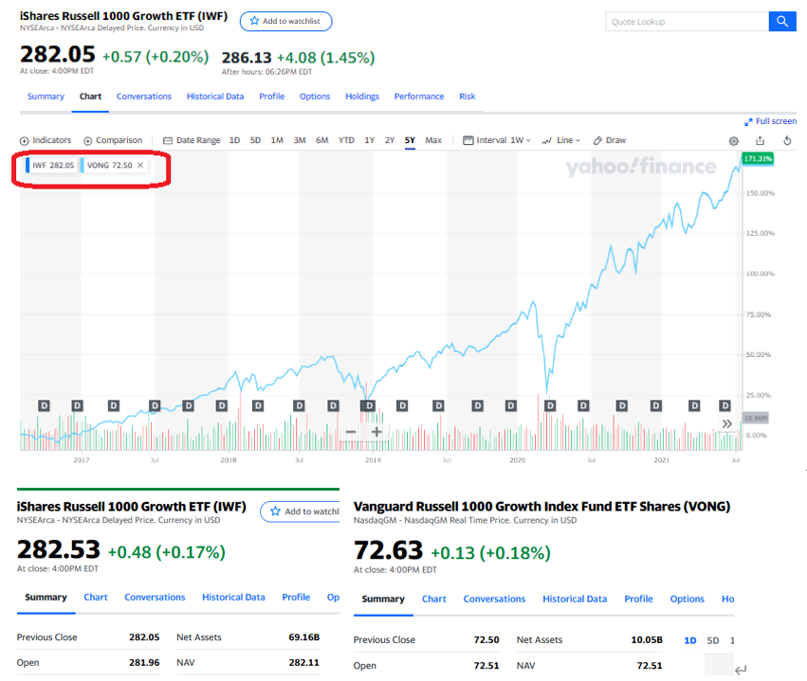Viewport: 807px width, 681px height.
Task: Open Chart tab in lower IWF panel
Action: pyautogui.click(x=96, y=598)
